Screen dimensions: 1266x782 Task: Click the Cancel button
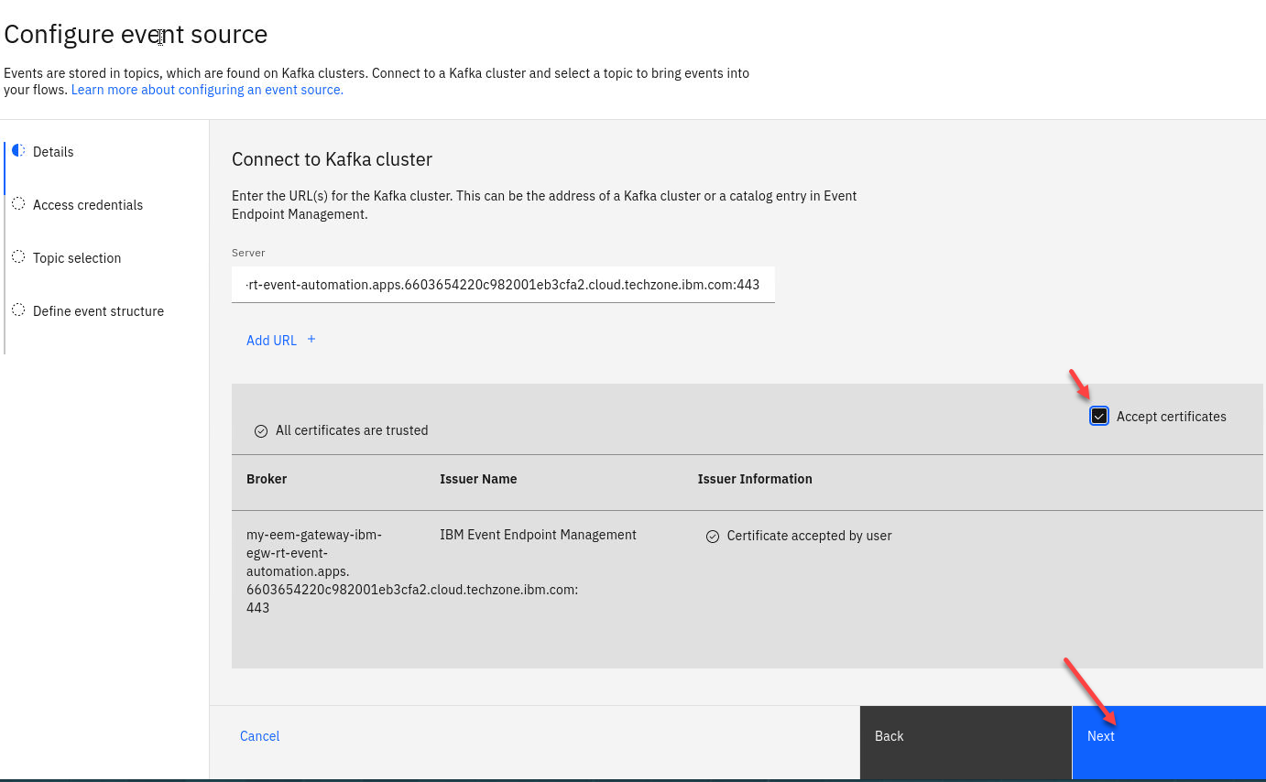pyautogui.click(x=259, y=736)
